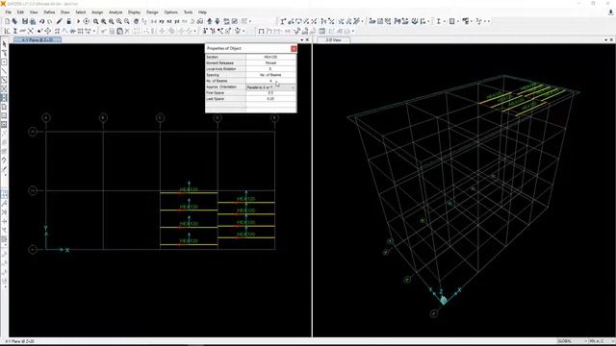Select the X-Y Plane @ Z=20 view tab

point(38,40)
